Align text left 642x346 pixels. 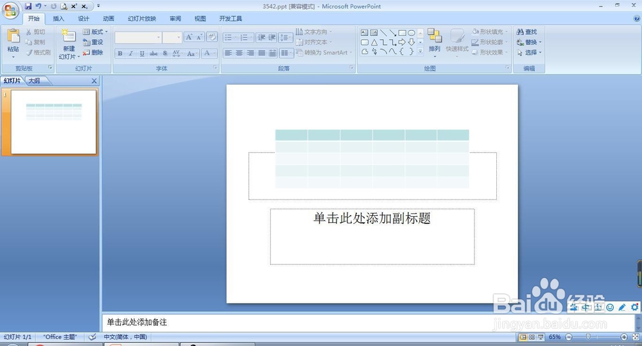tap(228, 53)
